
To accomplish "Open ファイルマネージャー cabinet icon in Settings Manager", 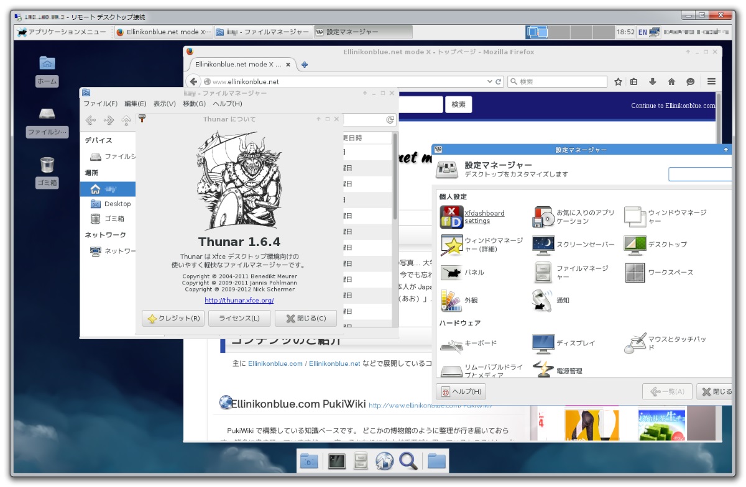I will [x=543, y=273].
